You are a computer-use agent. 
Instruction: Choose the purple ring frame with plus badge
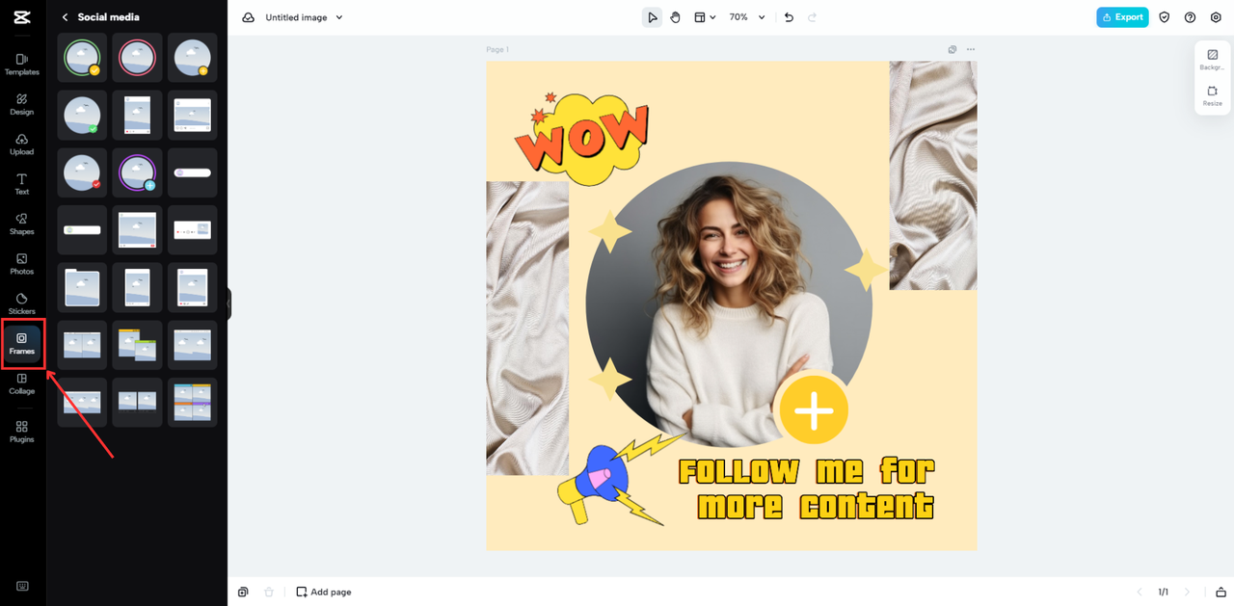coord(137,172)
